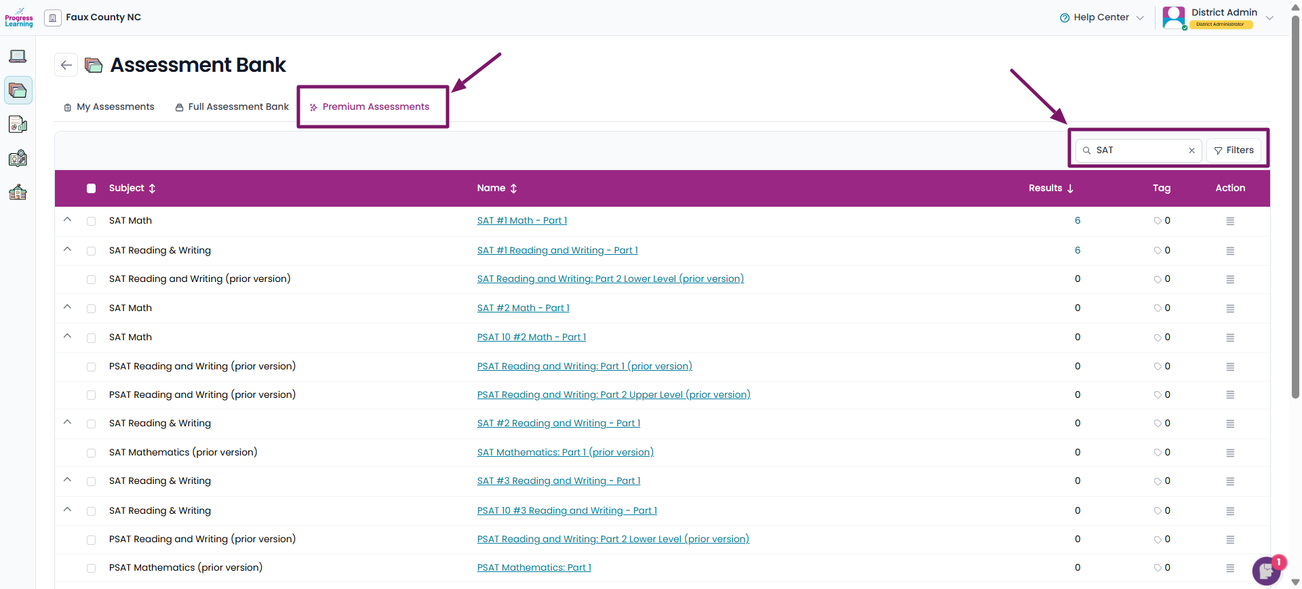Click tag icon on SAT #2 Math row
Image resolution: width=1302 pixels, height=589 pixels.
1158,308
